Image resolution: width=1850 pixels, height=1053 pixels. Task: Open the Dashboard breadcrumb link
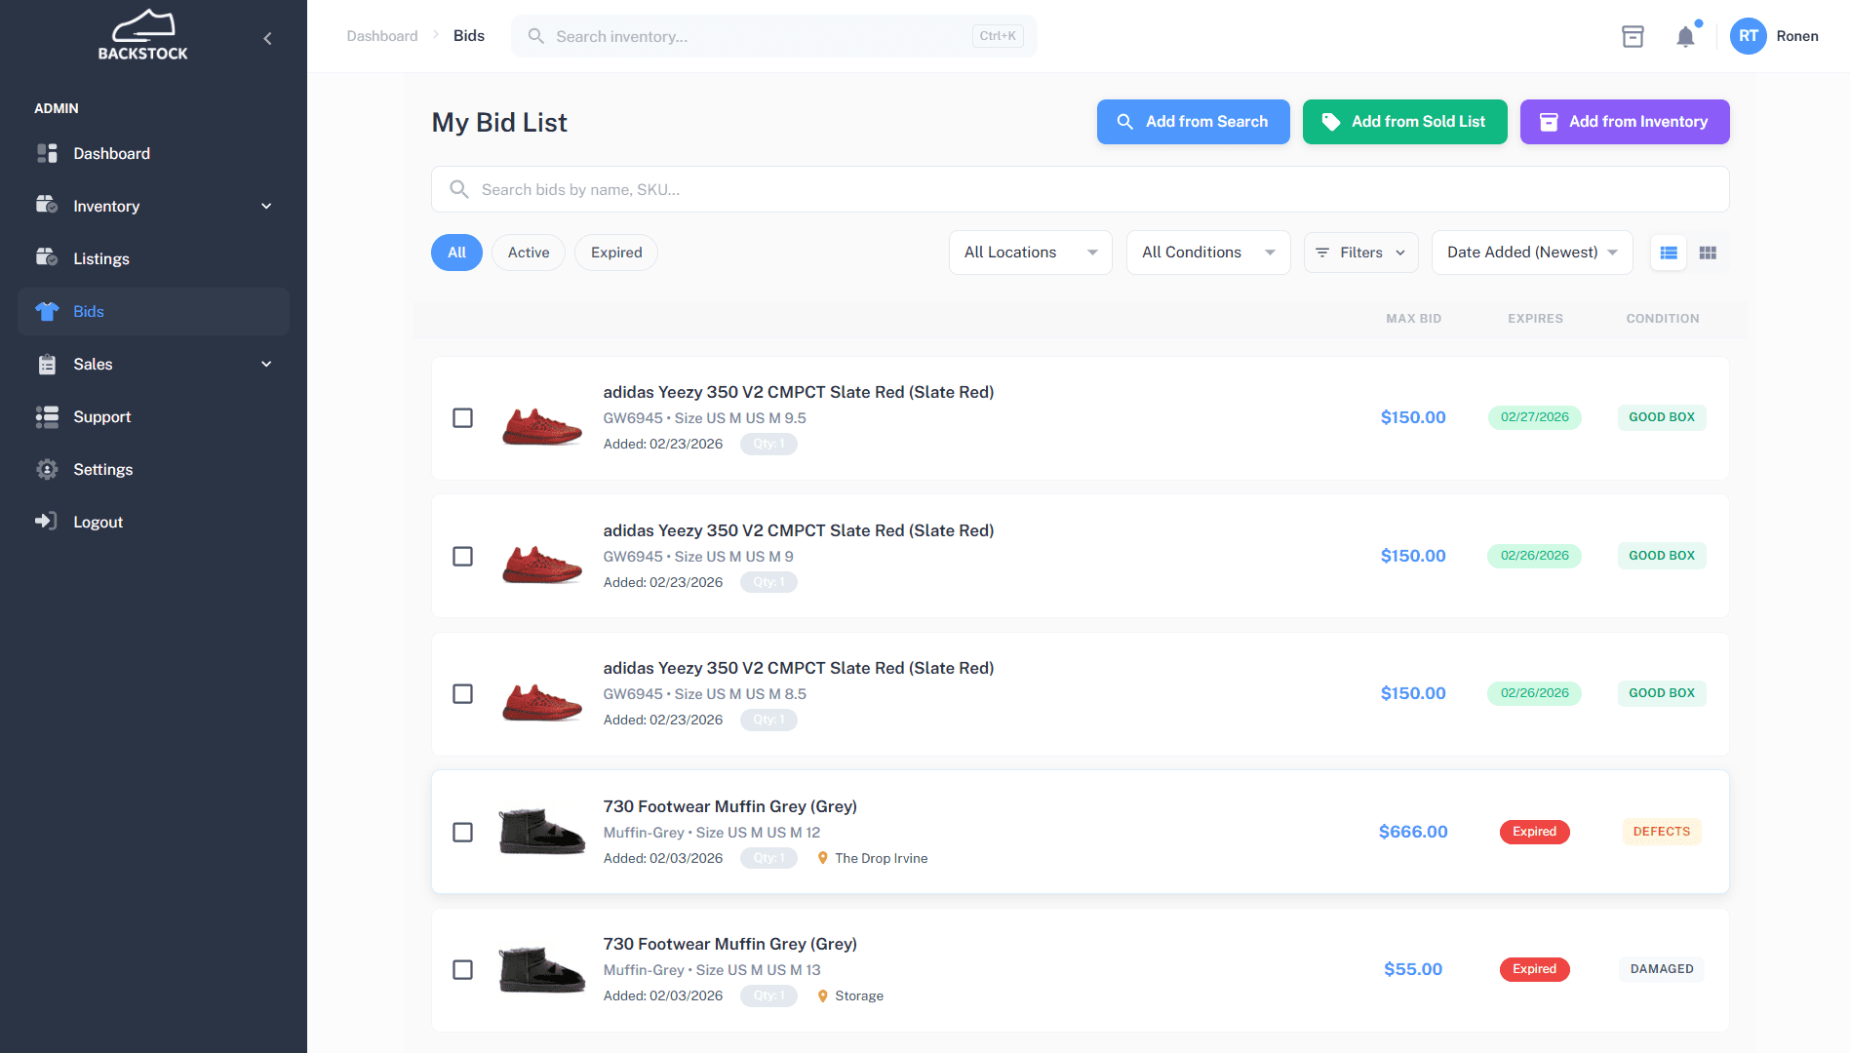tap(381, 35)
